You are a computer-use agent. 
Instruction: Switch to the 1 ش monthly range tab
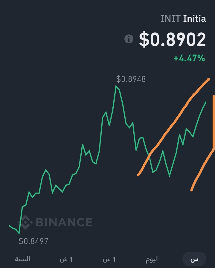[x=66, y=259]
